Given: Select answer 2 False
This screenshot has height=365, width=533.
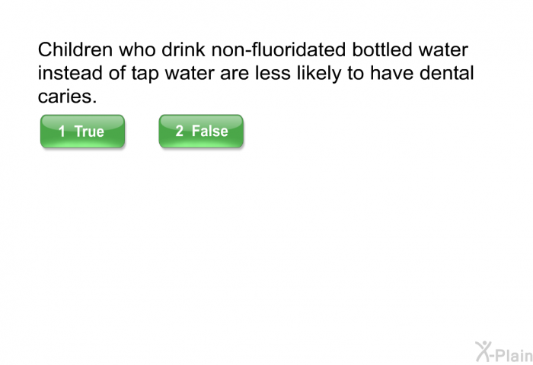Looking at the screenshot, I should tap(201, 131).
